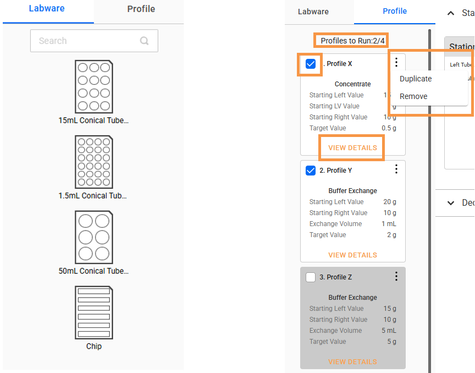Viewport: 475px width, 373px height.
Task: Open Profile Z three-dot options menu
Action: click(396, 276)
